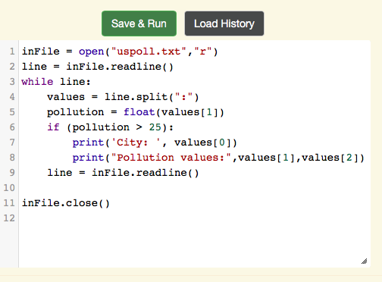Click inFile.readline() on line 2
Screen dimensions: 382x282
[120, 67]
